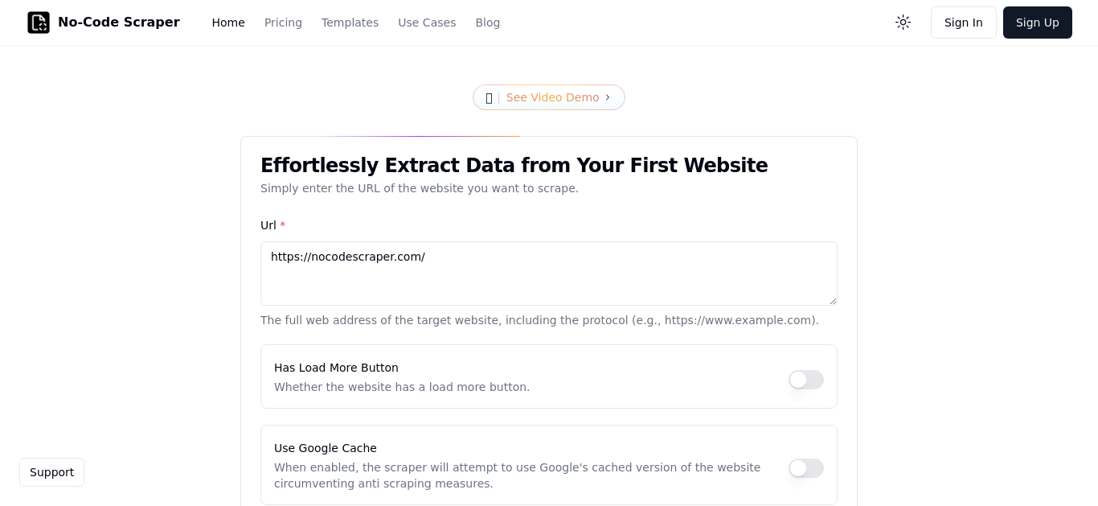Click the Url textarea resize handle
This screenshot has height=506, width=1098.
[833, 301]
